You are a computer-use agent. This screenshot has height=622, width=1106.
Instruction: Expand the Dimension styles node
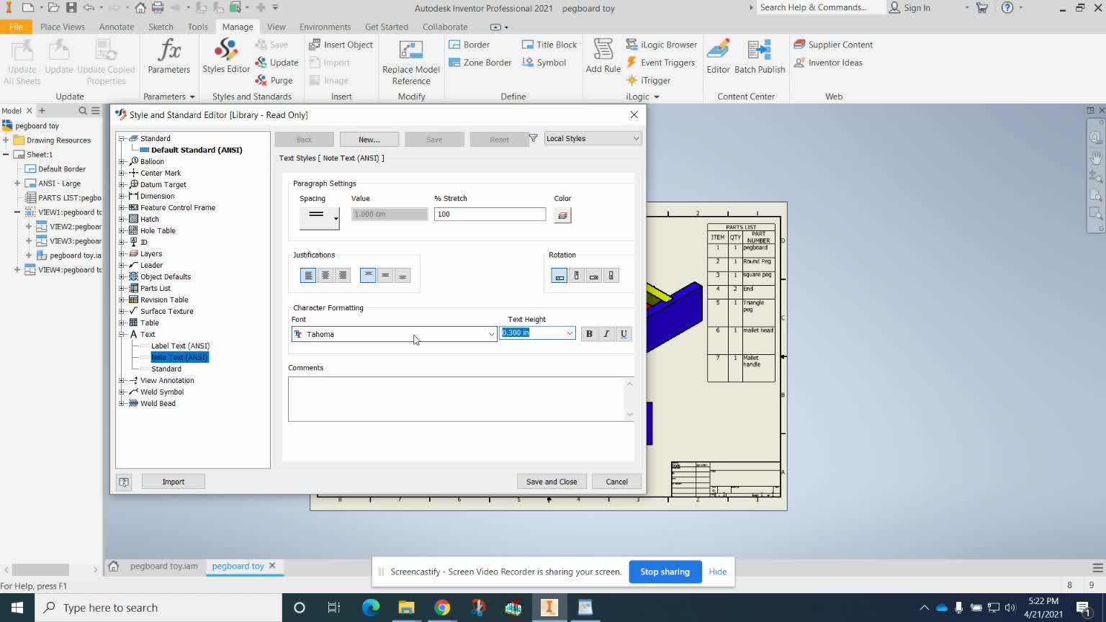(x=122, y=196)
